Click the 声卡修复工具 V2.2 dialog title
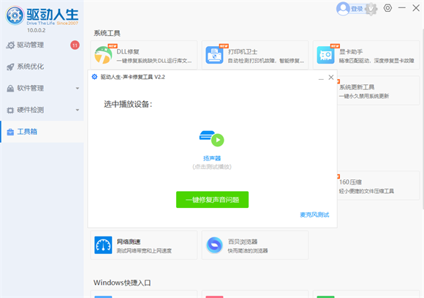Screen dimensions: 424x298 coord(133,77)
